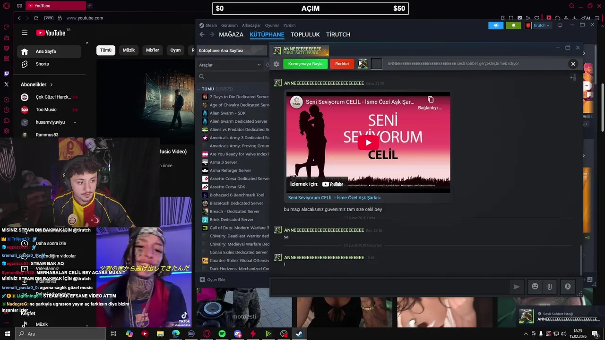Expand Abonelikler section

click(x=36, y=85)
